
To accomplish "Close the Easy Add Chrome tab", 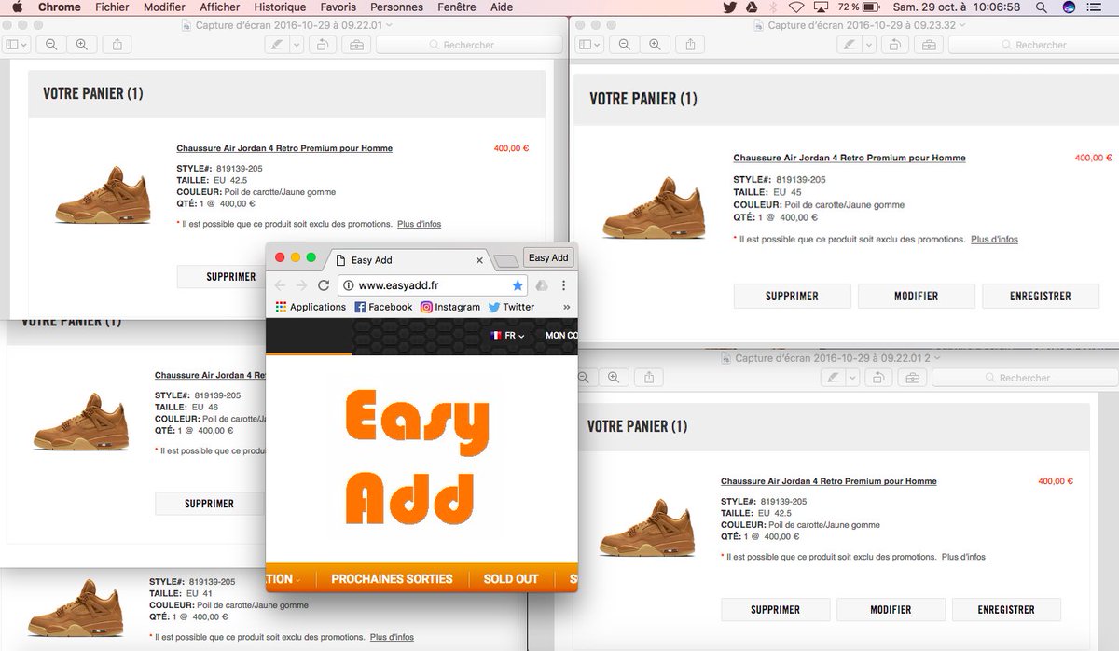I will (x=479, y=261).
